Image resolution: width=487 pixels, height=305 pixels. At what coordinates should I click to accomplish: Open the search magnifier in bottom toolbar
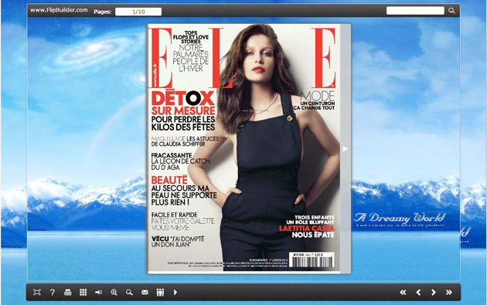coord(129,293)
